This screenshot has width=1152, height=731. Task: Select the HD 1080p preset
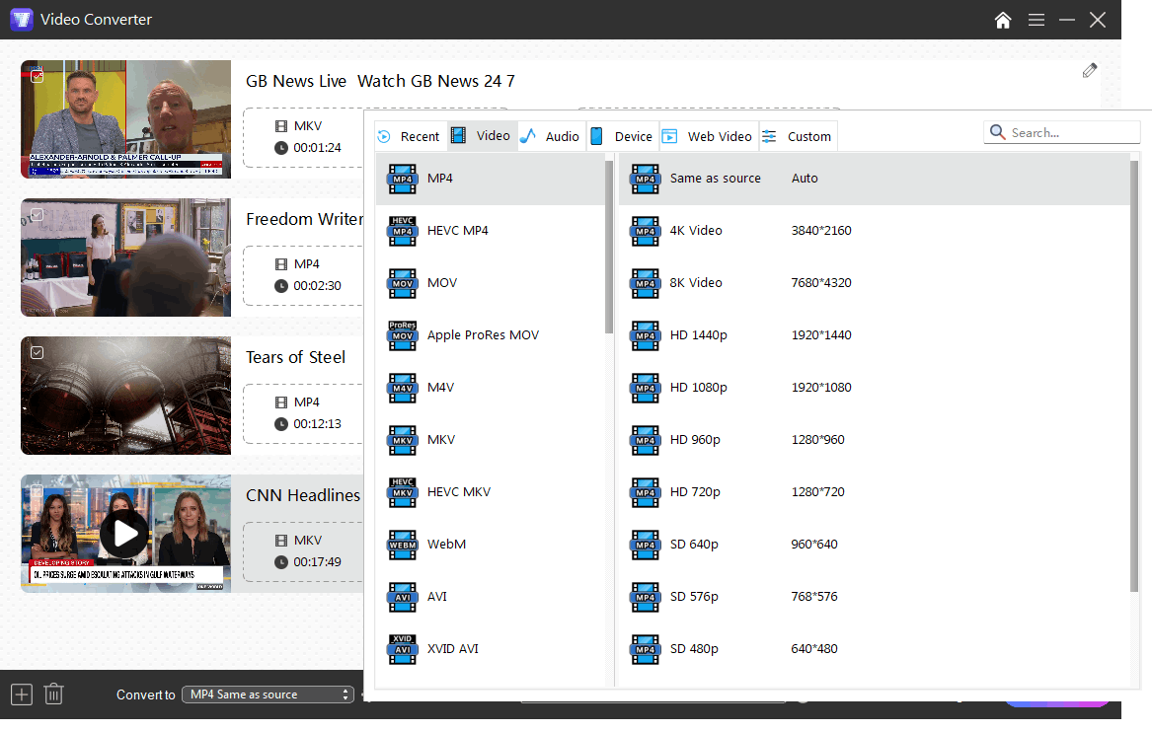tap(875, 388)
